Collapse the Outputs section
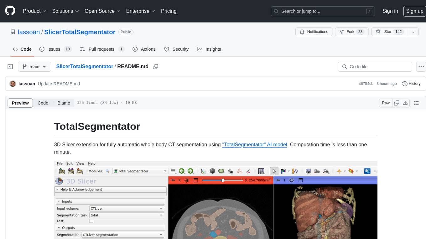Screen dimensions: 426x239 pyautogui.click(x=110, y=228)
